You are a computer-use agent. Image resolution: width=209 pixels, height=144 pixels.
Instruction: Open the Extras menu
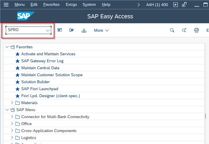pos(71,5)
